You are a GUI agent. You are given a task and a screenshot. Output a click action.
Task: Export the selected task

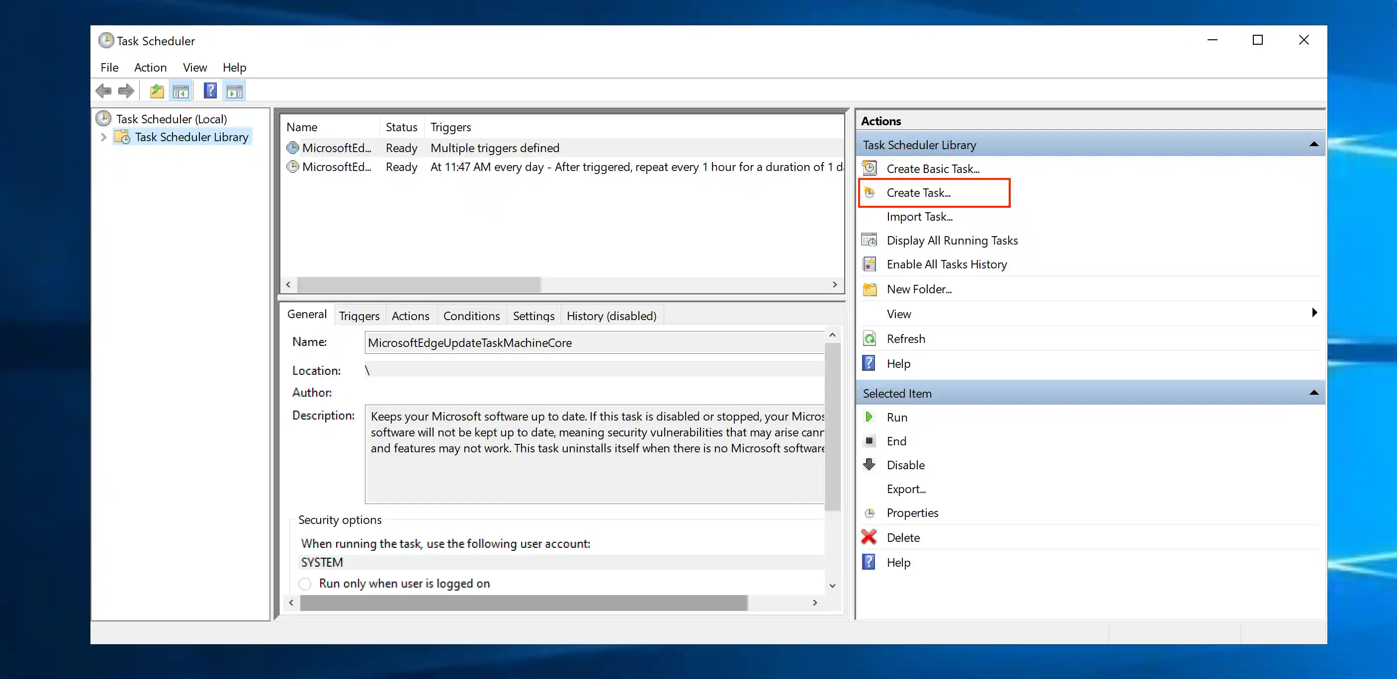(906, 489)
